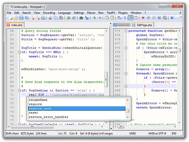Choose require_once in the autocomplete list
189x142 pixels.
pyautogui.click(x=77, y=108)
